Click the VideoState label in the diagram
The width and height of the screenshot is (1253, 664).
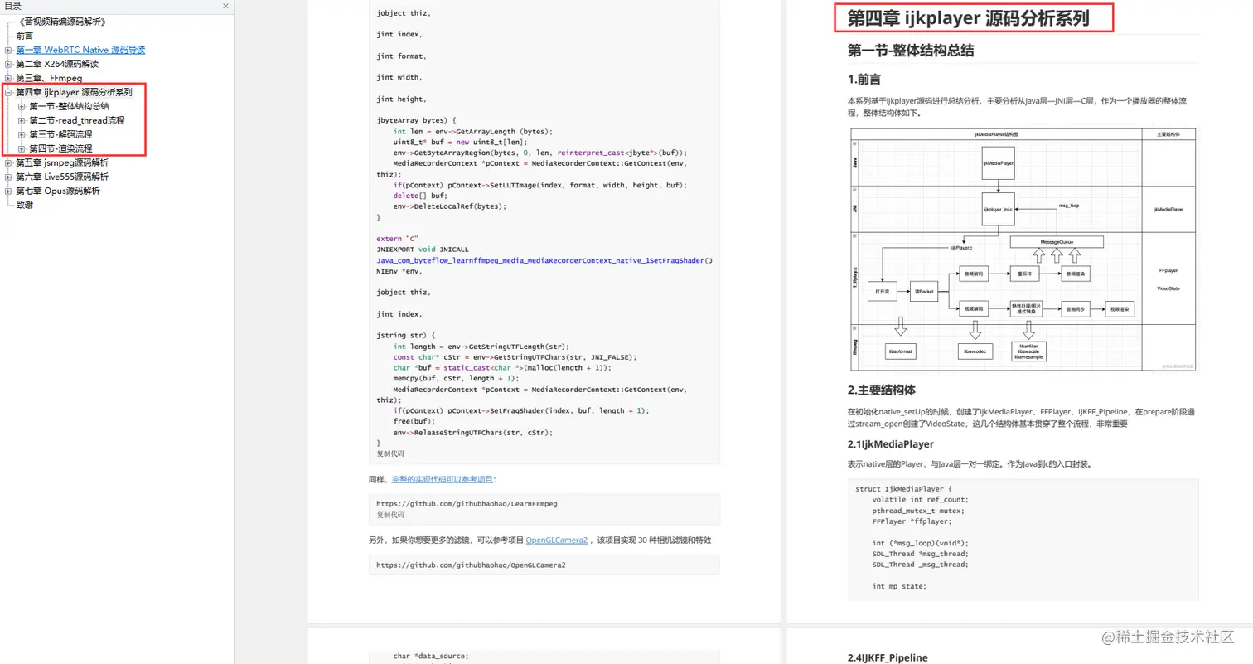coord(1168,288)
